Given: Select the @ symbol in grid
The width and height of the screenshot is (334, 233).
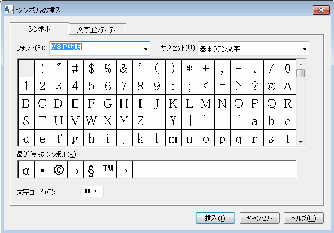Looking at the screenshot, I should click(271, 86).
